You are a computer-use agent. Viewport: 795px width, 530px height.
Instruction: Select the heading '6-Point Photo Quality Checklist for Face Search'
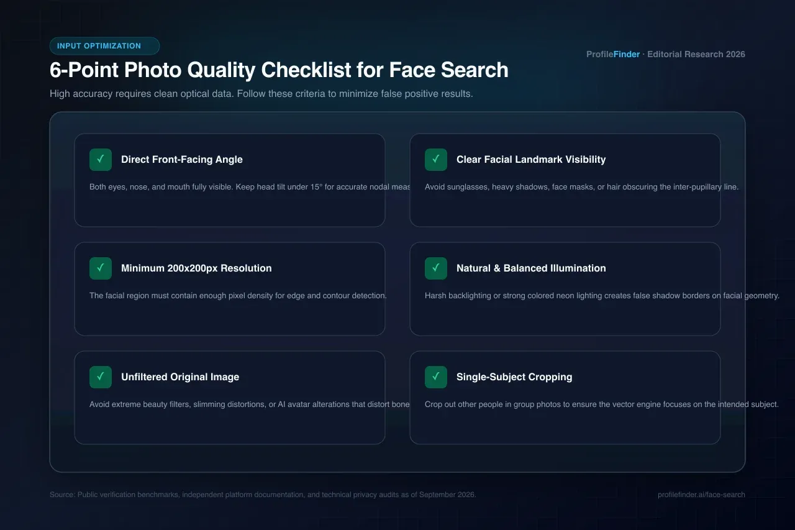[279, 70]
